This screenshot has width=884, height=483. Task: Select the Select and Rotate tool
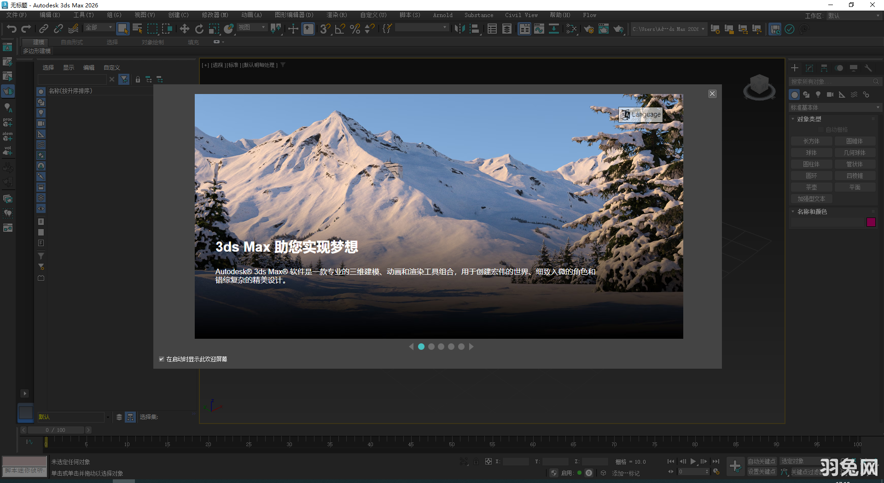click(199, 29)
